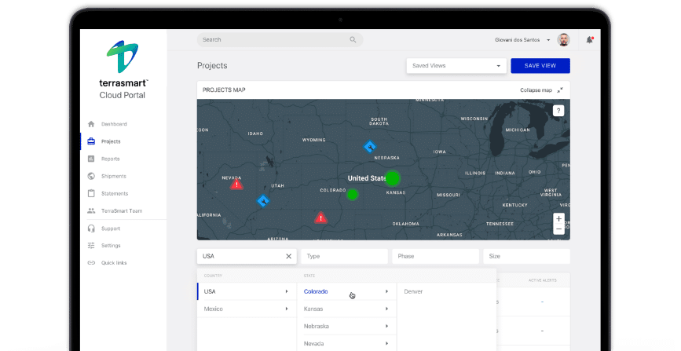The width and height of the screenshot is (681, 351).
Task: Click the search magnifier icon
Action: tap(353, 39)
